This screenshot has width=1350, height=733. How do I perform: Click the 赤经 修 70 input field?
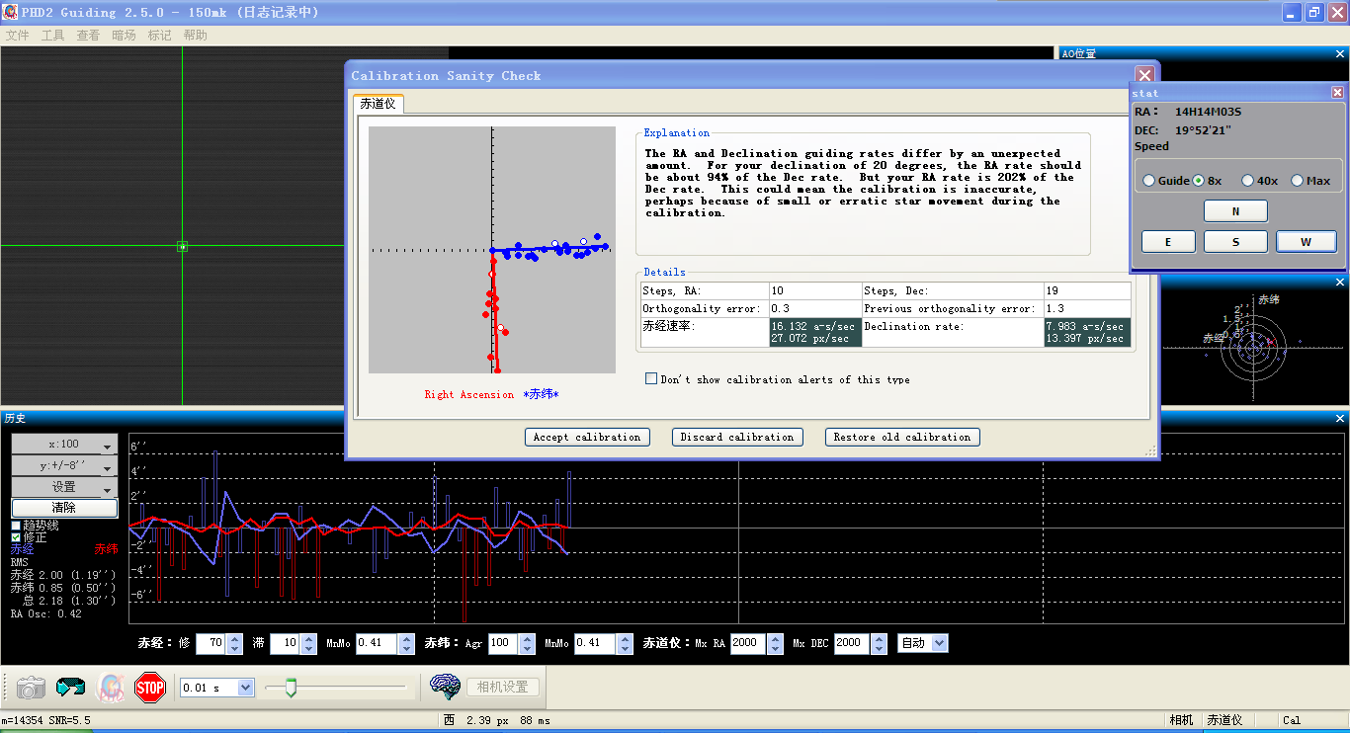coord(211,643)
